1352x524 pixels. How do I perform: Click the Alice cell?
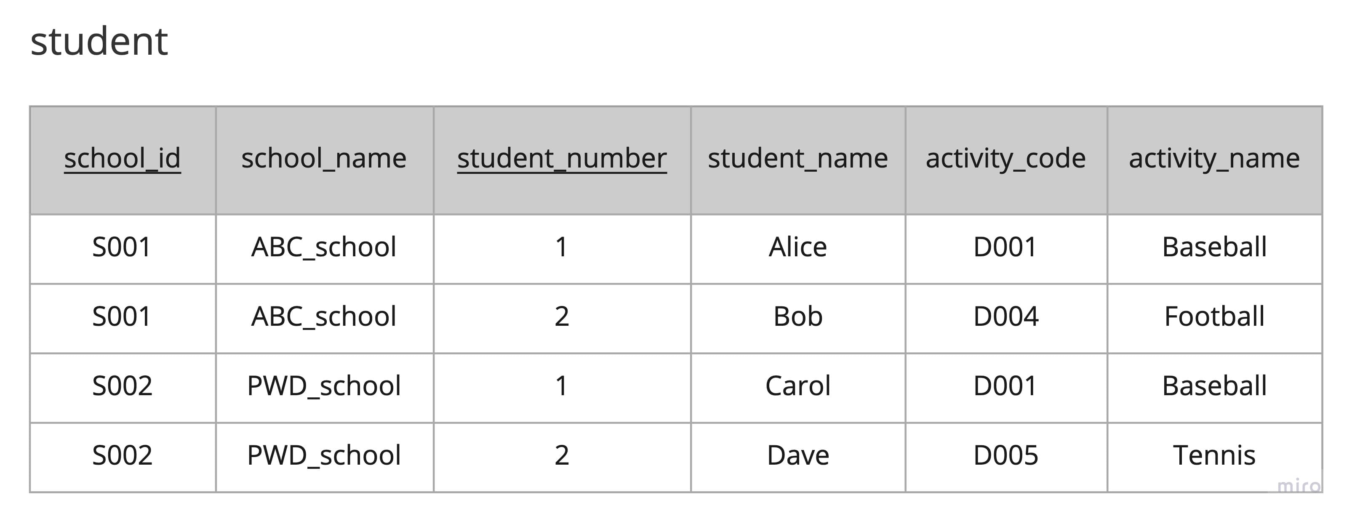797,247
